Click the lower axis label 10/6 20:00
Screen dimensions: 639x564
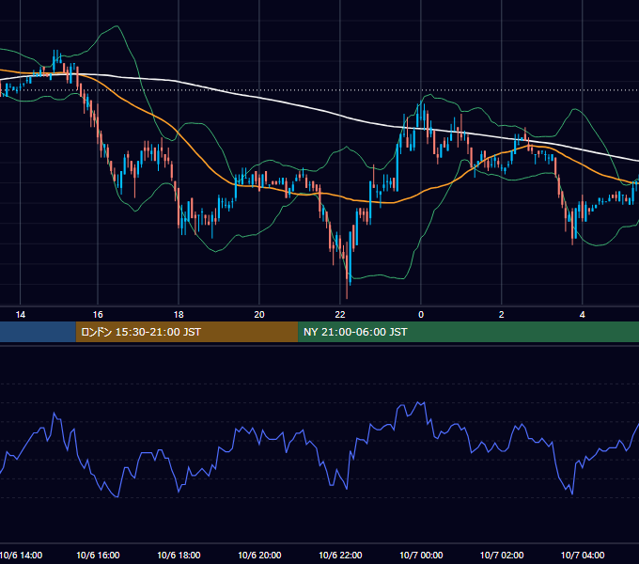point(259,555)
